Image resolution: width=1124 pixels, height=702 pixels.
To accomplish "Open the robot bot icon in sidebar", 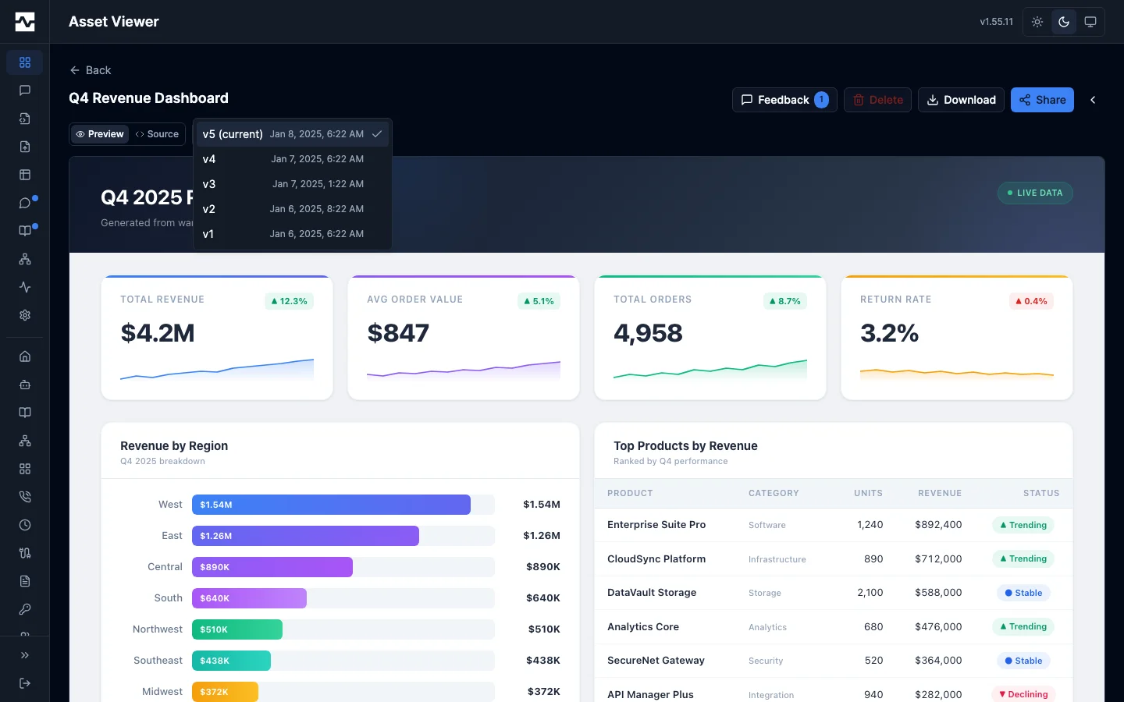I will pyautogui.click(x=25, y=385).
